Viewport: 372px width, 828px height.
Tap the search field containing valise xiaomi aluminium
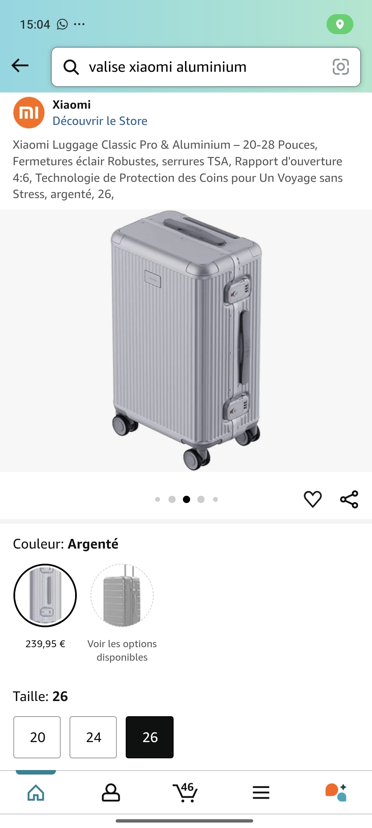206,67
